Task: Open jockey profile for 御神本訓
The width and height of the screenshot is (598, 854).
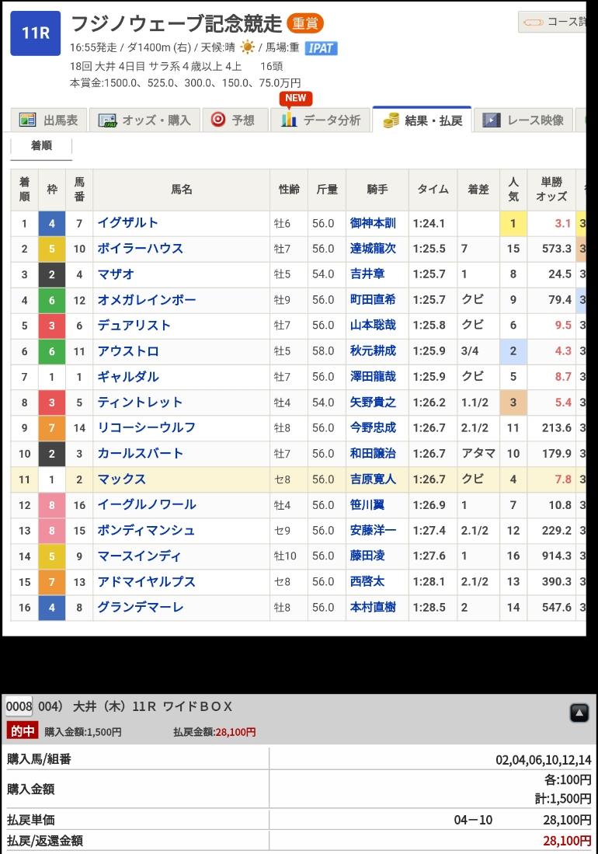Action: tap(373, 223)
